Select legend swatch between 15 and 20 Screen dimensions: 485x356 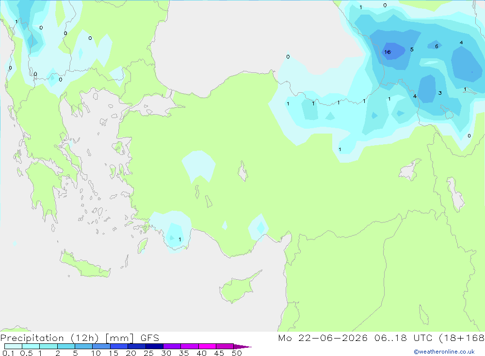point(119,346)
